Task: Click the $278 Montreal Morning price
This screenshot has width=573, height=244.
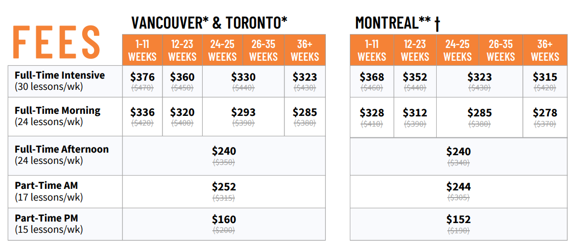Action: (545, 112)
